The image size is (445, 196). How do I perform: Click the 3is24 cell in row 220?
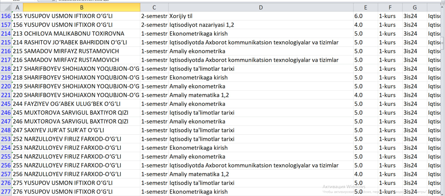click(x=415, y=86)
